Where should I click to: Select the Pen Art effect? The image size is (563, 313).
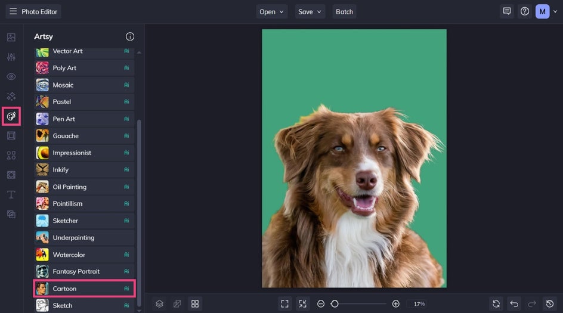[x=84, y=119]
